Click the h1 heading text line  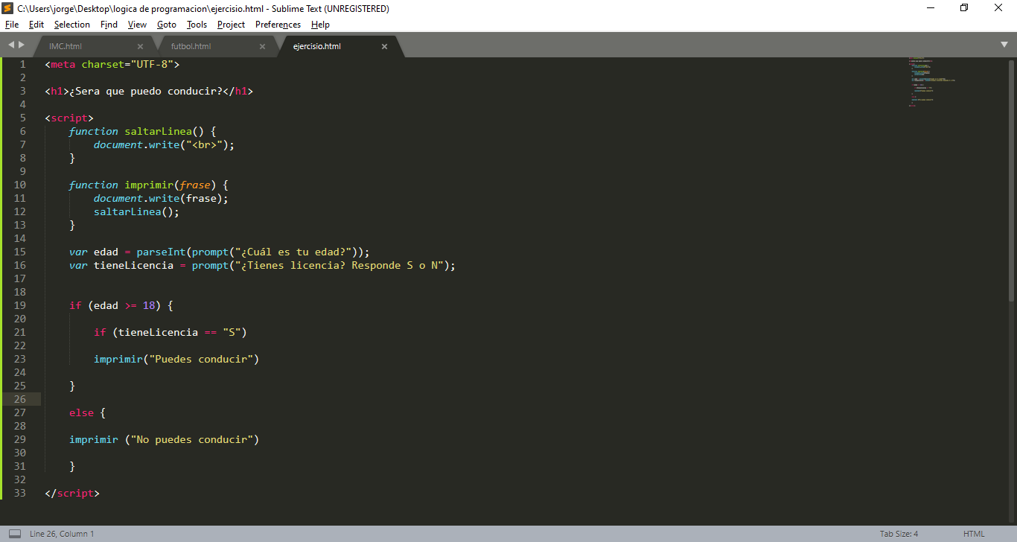(x=149, y=91)
